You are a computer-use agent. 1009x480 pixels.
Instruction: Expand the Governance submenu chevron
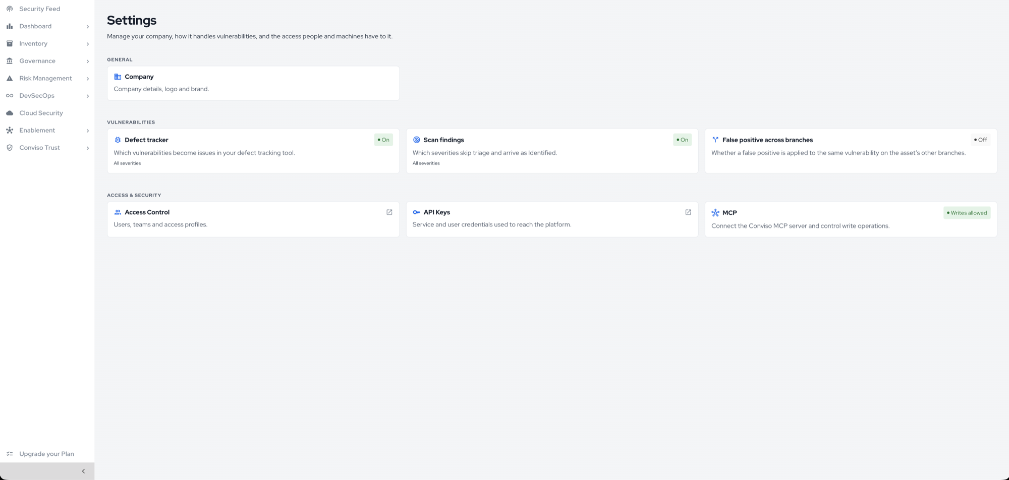click(x=88, y=61)
